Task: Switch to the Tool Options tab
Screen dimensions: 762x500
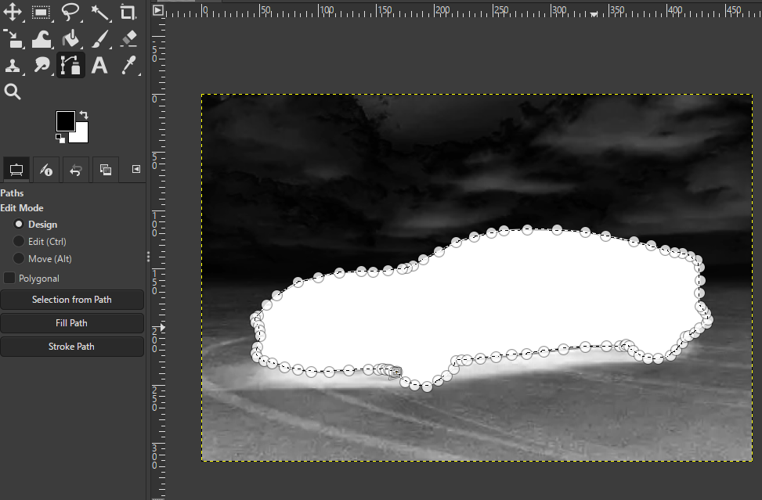Action: point(16,170)
